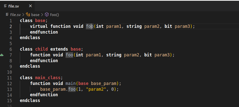The height and width of the screenshot is (107, 239).
Task: Click the final endclass on line 15
Action: coord(30,100)
